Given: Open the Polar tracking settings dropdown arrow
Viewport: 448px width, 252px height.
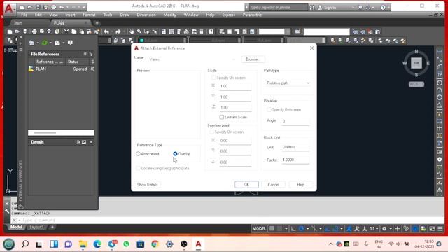Looking at the screenshot, I should (308, 229).
